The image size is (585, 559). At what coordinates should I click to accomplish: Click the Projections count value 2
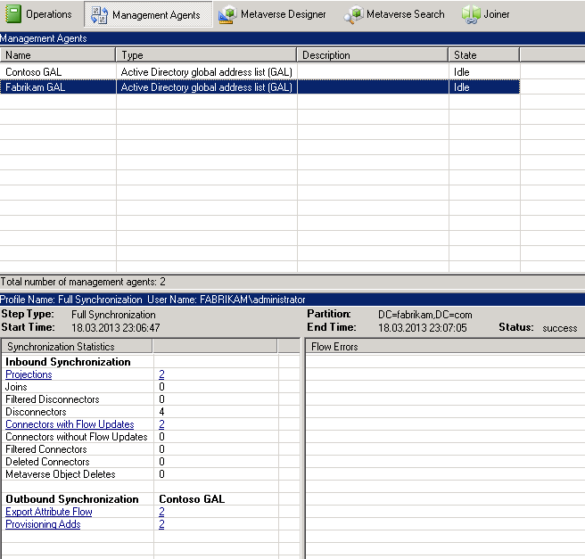click(x=161, y=374)
